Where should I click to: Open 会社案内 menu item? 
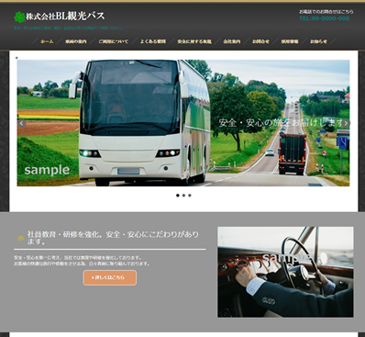tap(232, 41)
